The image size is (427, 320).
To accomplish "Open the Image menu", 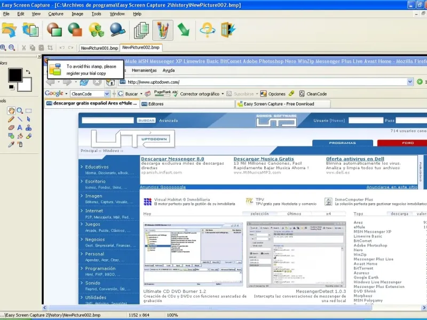I will click(x=77, y=14).
